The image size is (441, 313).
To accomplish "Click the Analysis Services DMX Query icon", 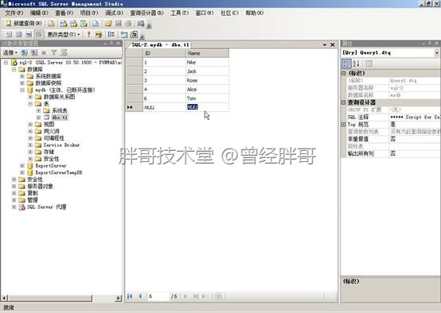I will click(x=73, y=24).
